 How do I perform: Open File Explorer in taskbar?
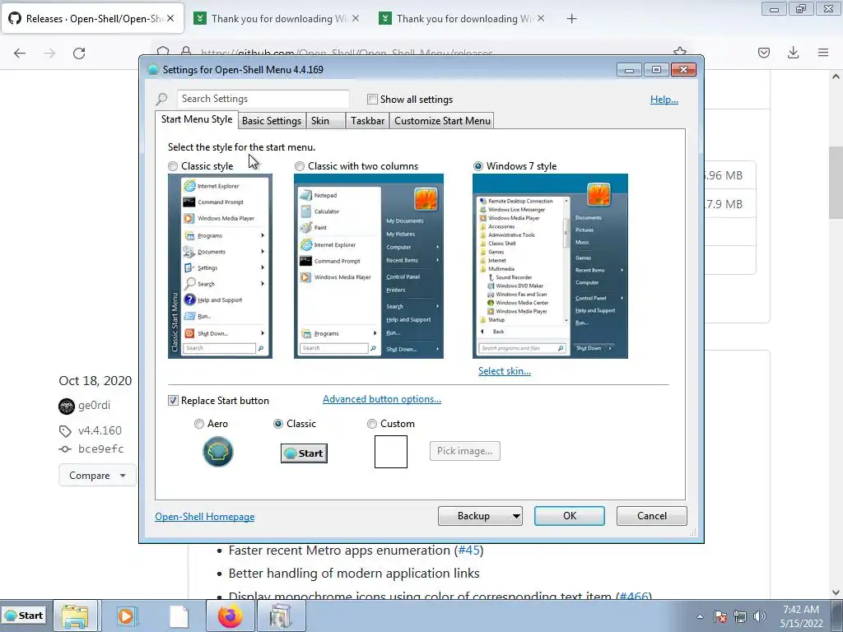coord(75,616)
